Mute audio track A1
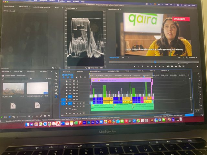 coord(78,103)
